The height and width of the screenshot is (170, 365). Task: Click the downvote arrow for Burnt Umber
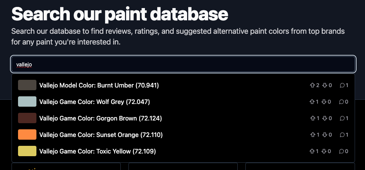[324, 85]
